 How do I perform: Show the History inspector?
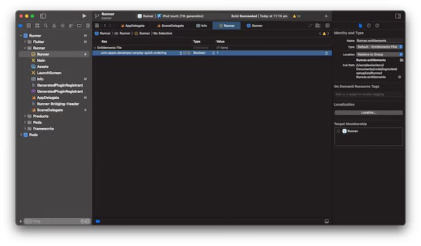coord(369,25)
